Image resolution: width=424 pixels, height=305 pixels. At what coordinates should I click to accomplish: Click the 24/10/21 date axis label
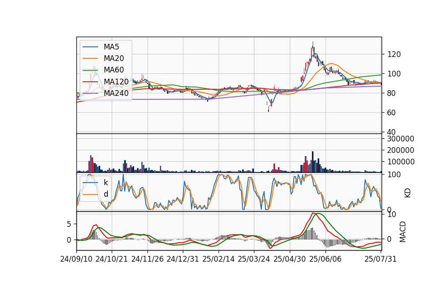coord(112,259)
